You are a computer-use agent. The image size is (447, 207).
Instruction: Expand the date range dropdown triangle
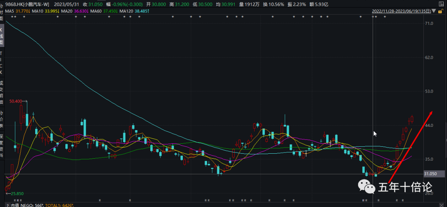pos(434,11)
